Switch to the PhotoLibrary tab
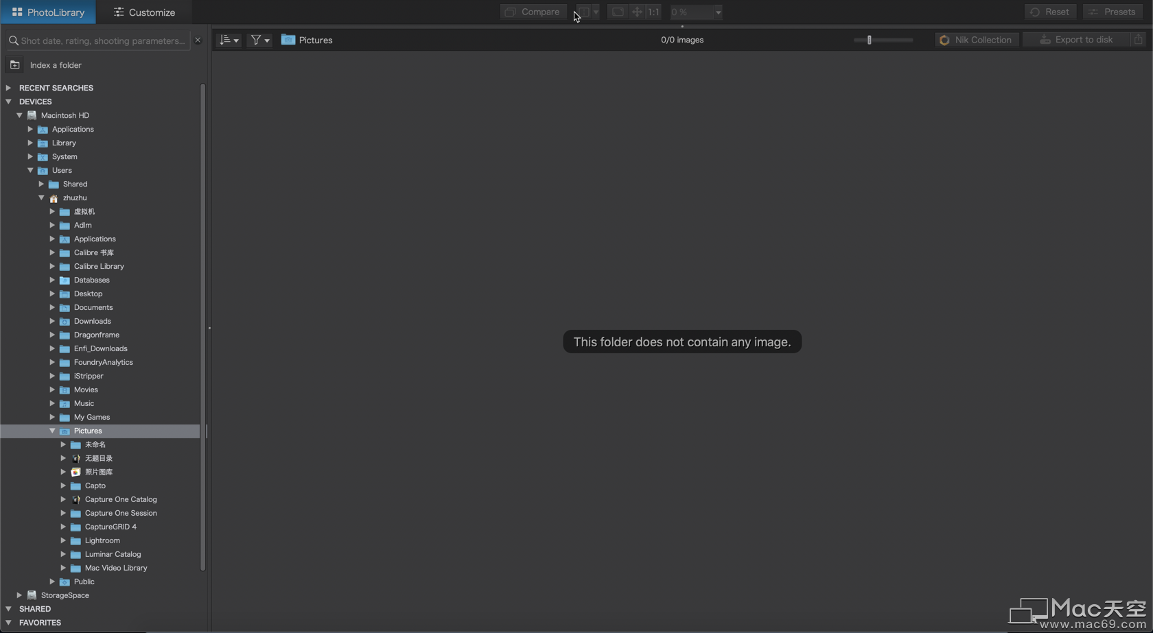Viewport: 1153px width, 633px height. [x=48, y=12]
